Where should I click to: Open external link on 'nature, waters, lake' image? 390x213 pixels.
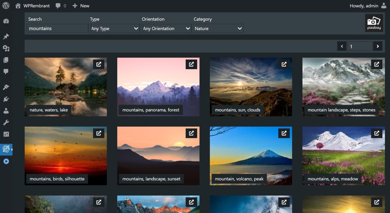click(x=99, y=64)
